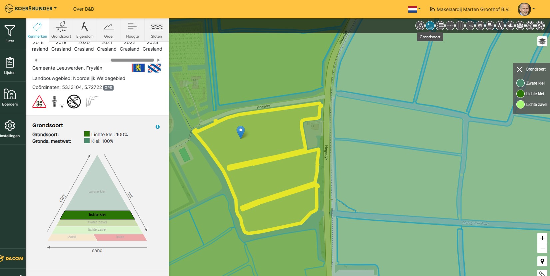
Task: Click the no-potato restriction icon
Action: 74,102
